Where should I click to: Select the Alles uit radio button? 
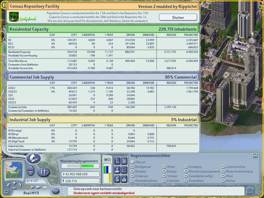pyautogui.click(x=132, y=162)
